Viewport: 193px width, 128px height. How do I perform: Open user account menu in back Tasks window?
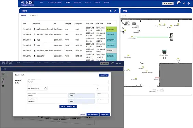189,3
